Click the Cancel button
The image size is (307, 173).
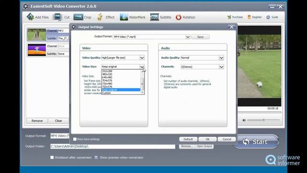coord(227,139)
